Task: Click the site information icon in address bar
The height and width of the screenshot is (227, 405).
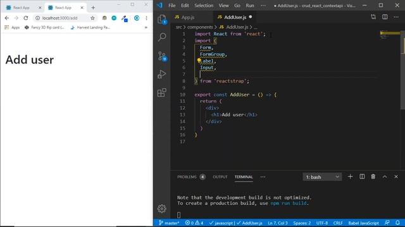Action: 38,18
